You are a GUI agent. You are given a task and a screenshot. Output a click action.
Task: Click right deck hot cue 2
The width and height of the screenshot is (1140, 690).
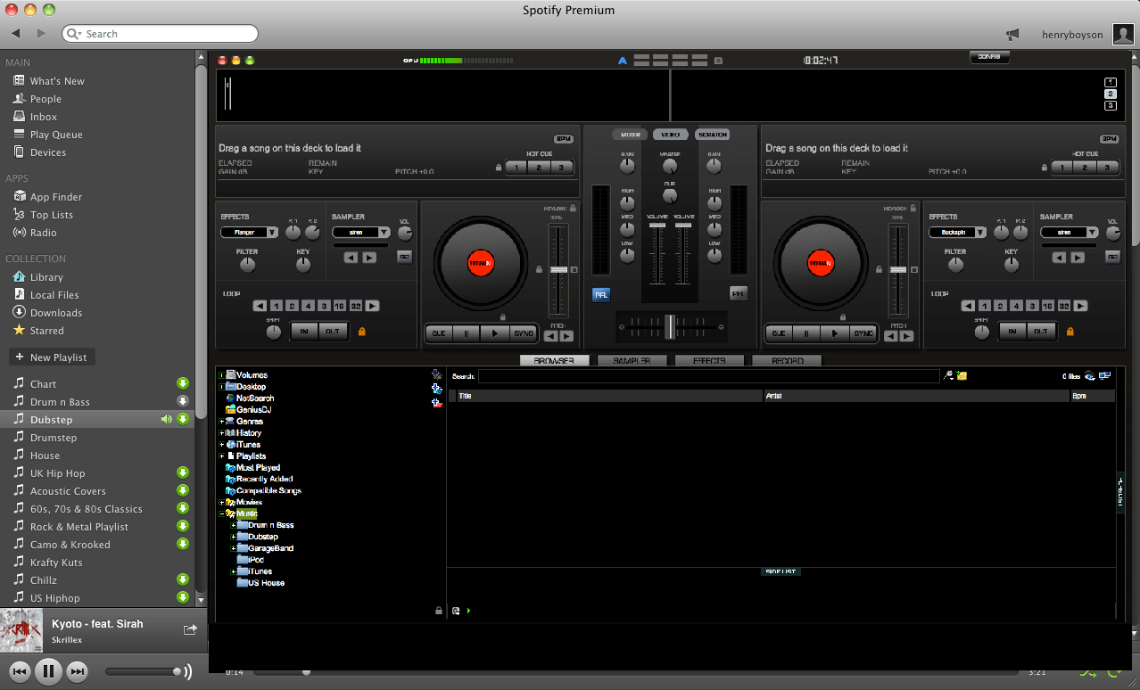pyautogui.click(x=1085, y=168)
